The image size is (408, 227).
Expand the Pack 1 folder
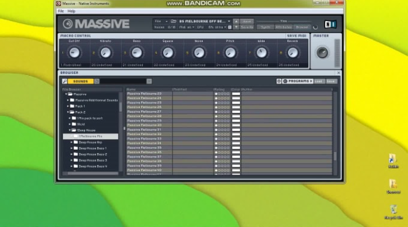pos(68,107)
